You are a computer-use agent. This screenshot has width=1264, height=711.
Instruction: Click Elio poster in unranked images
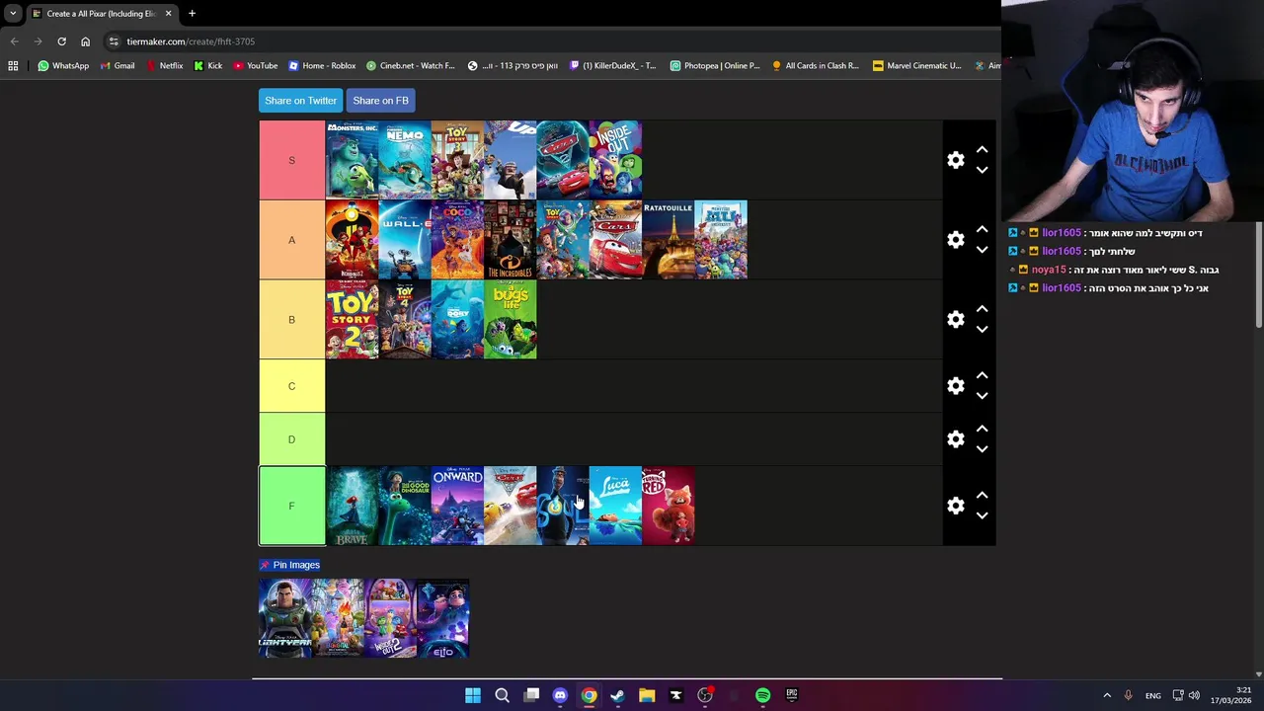point(442,618)
